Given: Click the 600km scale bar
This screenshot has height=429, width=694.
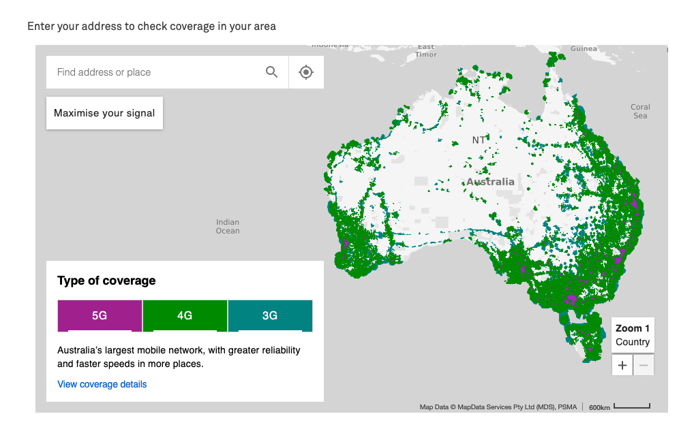Looking at the screenshot, I should click(x=619, y=407).
